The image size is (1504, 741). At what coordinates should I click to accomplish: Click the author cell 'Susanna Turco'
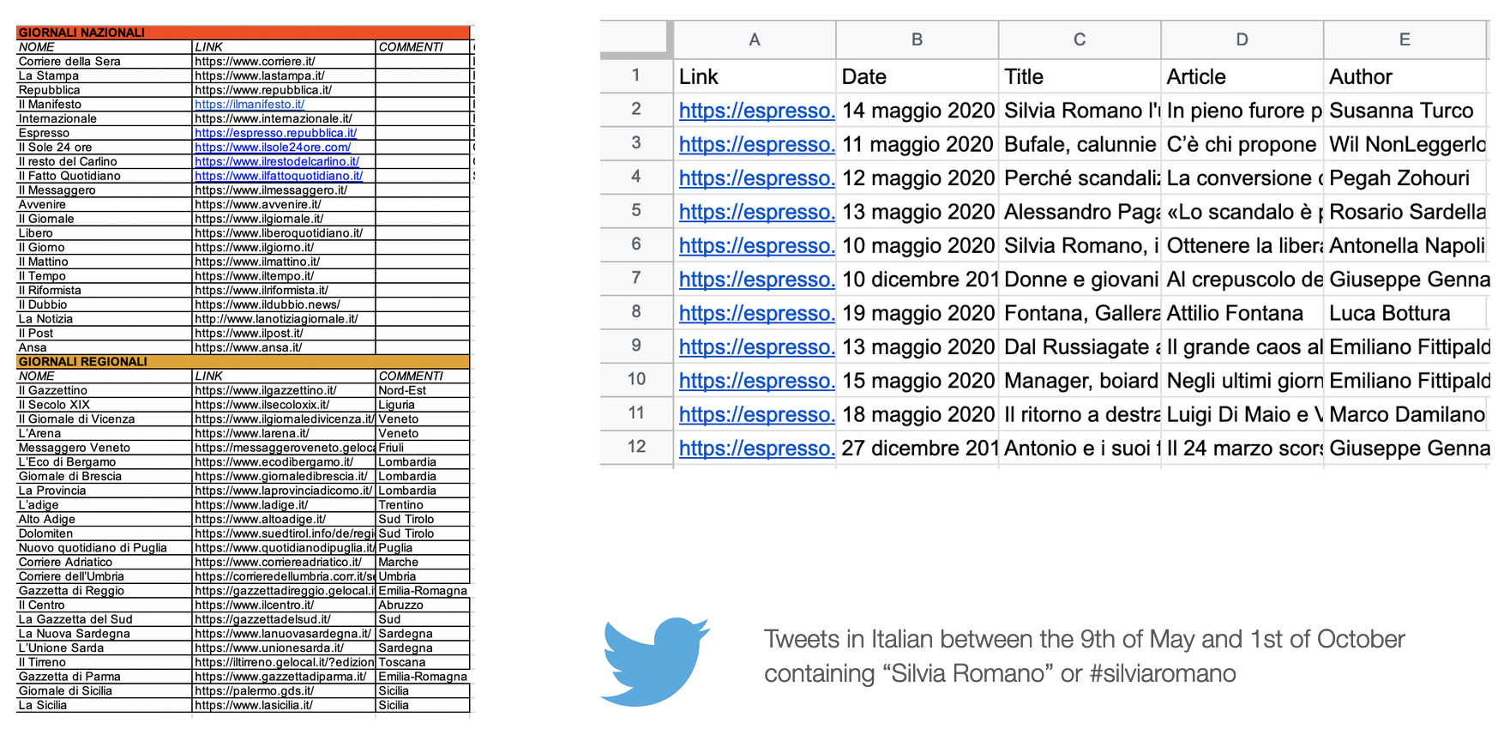(x=1405, y=111)
